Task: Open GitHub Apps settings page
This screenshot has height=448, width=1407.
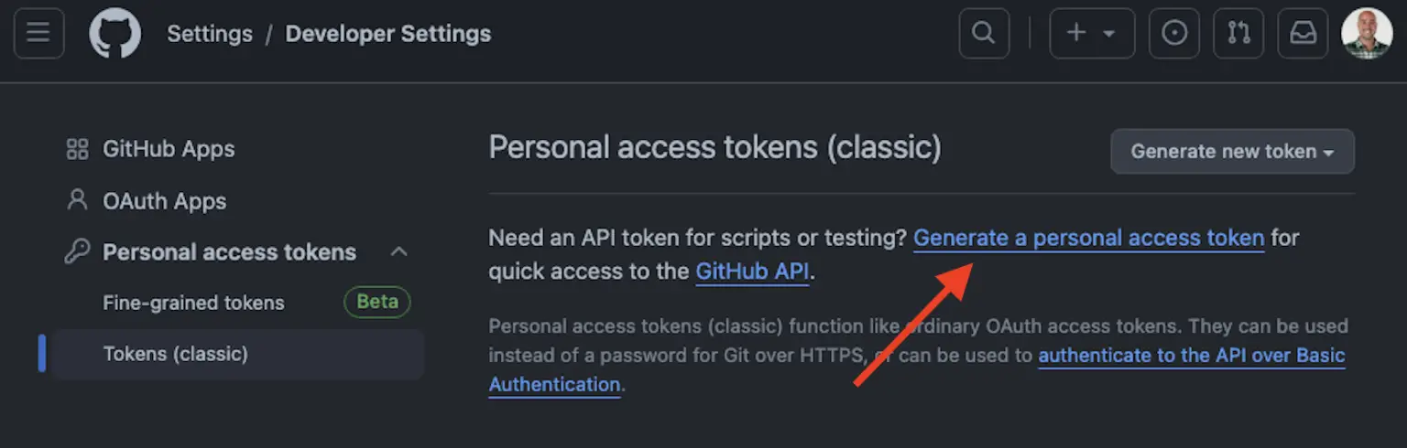Action: (169, 149)
